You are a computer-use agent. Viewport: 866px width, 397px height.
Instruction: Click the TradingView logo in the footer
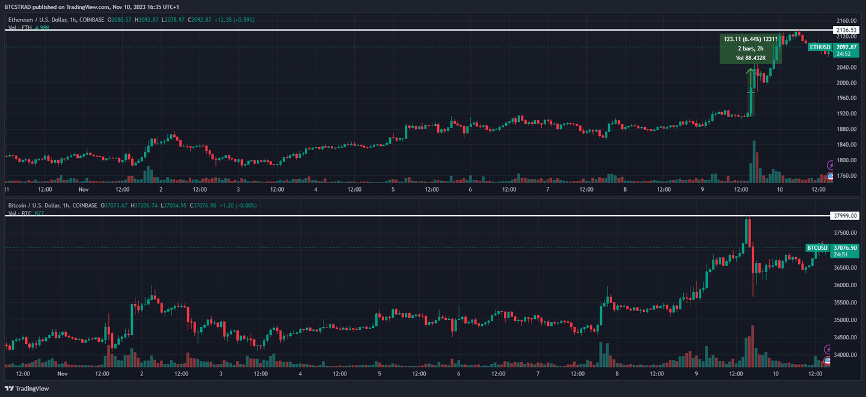[x=27, y=389]
